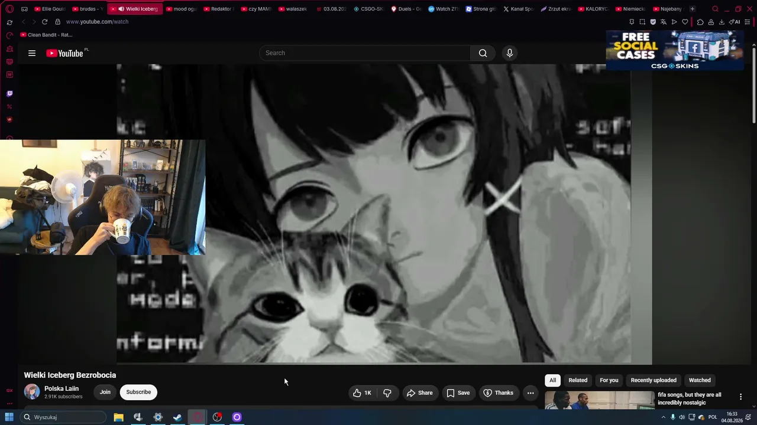The height and width of the screenshot is (425, 757).
Task: Open the AI toolbar button
Action: (735, 22)
